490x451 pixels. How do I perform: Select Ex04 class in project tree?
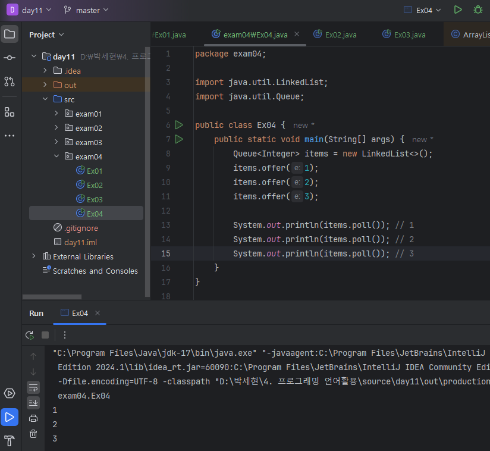coord(86,213)
